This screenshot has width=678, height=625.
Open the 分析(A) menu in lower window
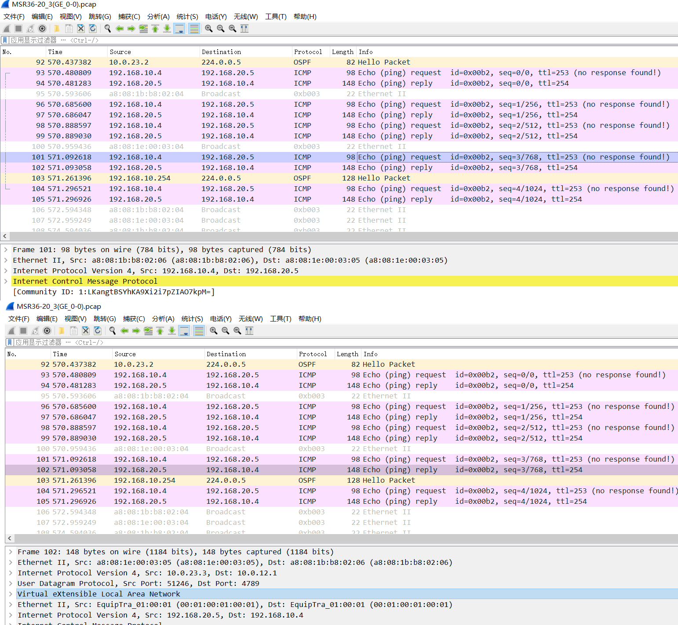pyautogui.click(x=163, y=319)
